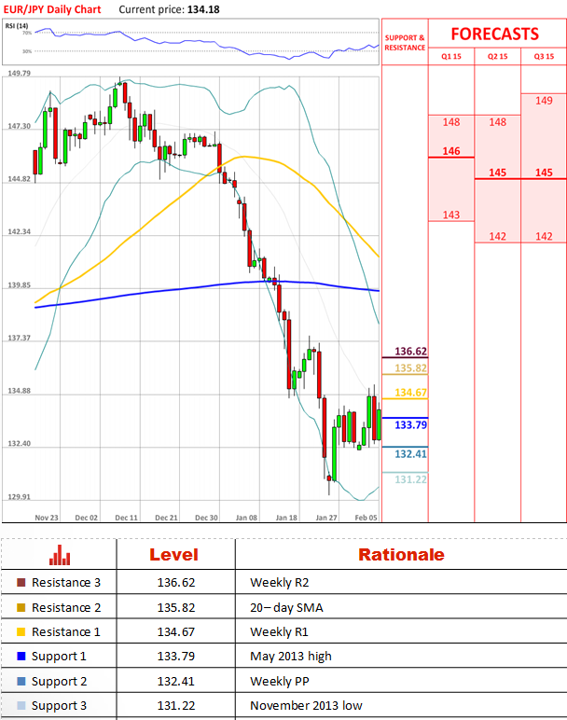Select the 'Support 2' row label

click(x=60, y=682)
